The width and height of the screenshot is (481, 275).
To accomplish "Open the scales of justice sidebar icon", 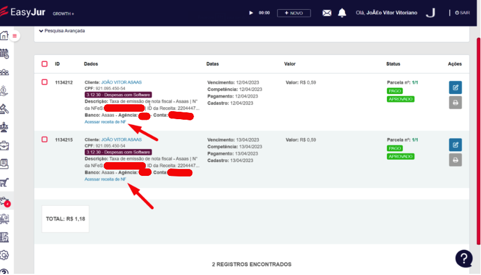I will (x=4, y=127).
